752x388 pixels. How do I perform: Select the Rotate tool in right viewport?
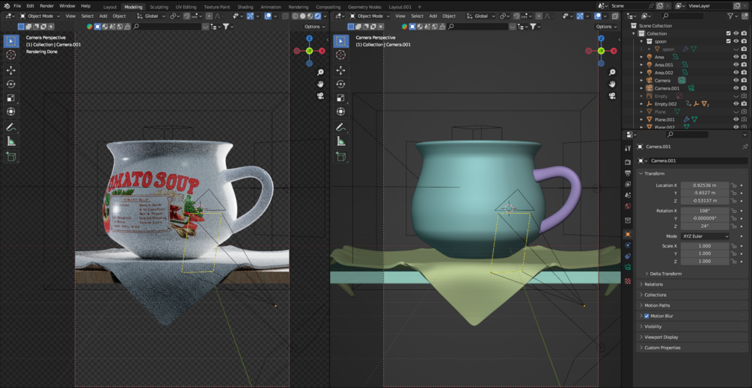click(341, 84)
